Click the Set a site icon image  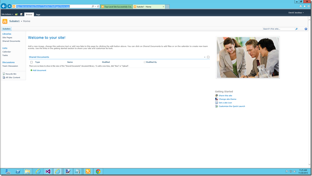[x=217, y=102]
